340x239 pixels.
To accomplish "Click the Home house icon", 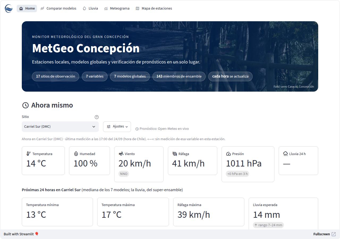I will pyautogui.click(x=21, y=8).
